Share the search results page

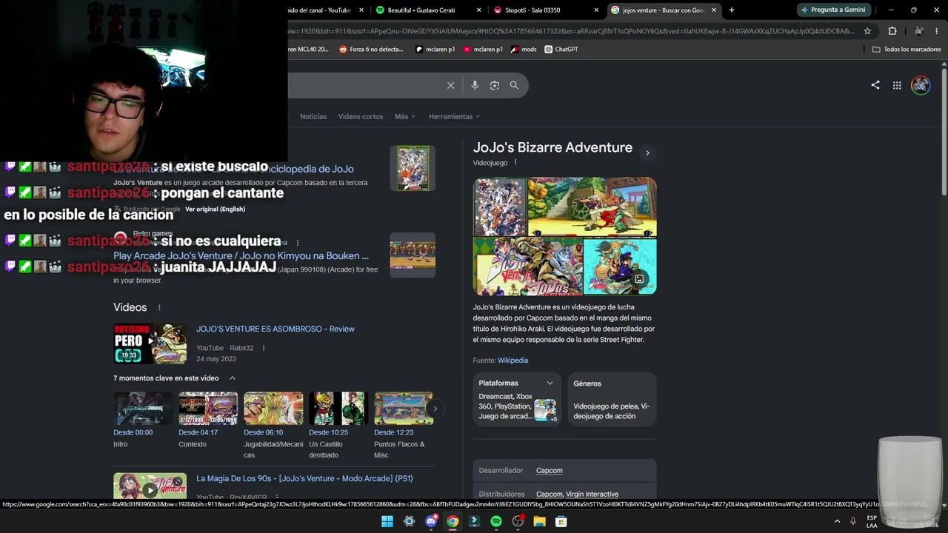coord(875,85)
